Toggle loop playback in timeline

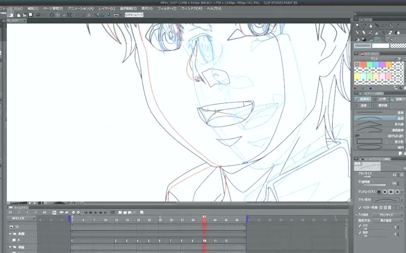click(113, 212)
